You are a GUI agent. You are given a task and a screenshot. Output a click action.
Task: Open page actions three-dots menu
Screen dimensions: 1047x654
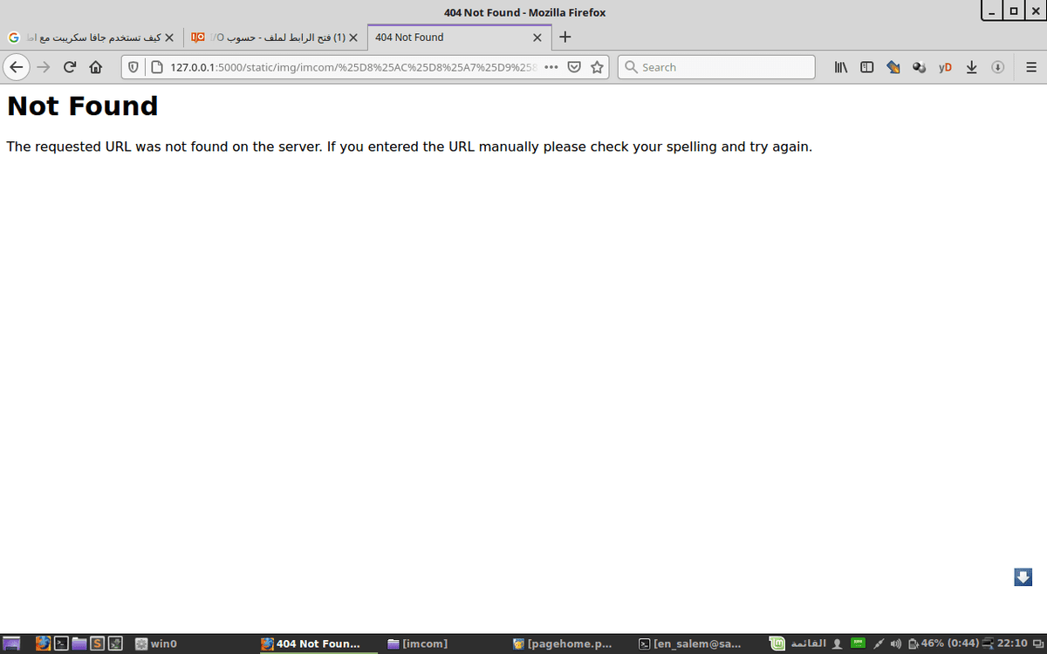pos(551,67)
